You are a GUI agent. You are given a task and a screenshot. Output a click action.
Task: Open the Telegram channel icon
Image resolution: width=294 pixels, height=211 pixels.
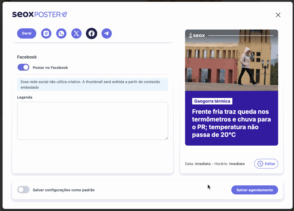tap(106, 33)
